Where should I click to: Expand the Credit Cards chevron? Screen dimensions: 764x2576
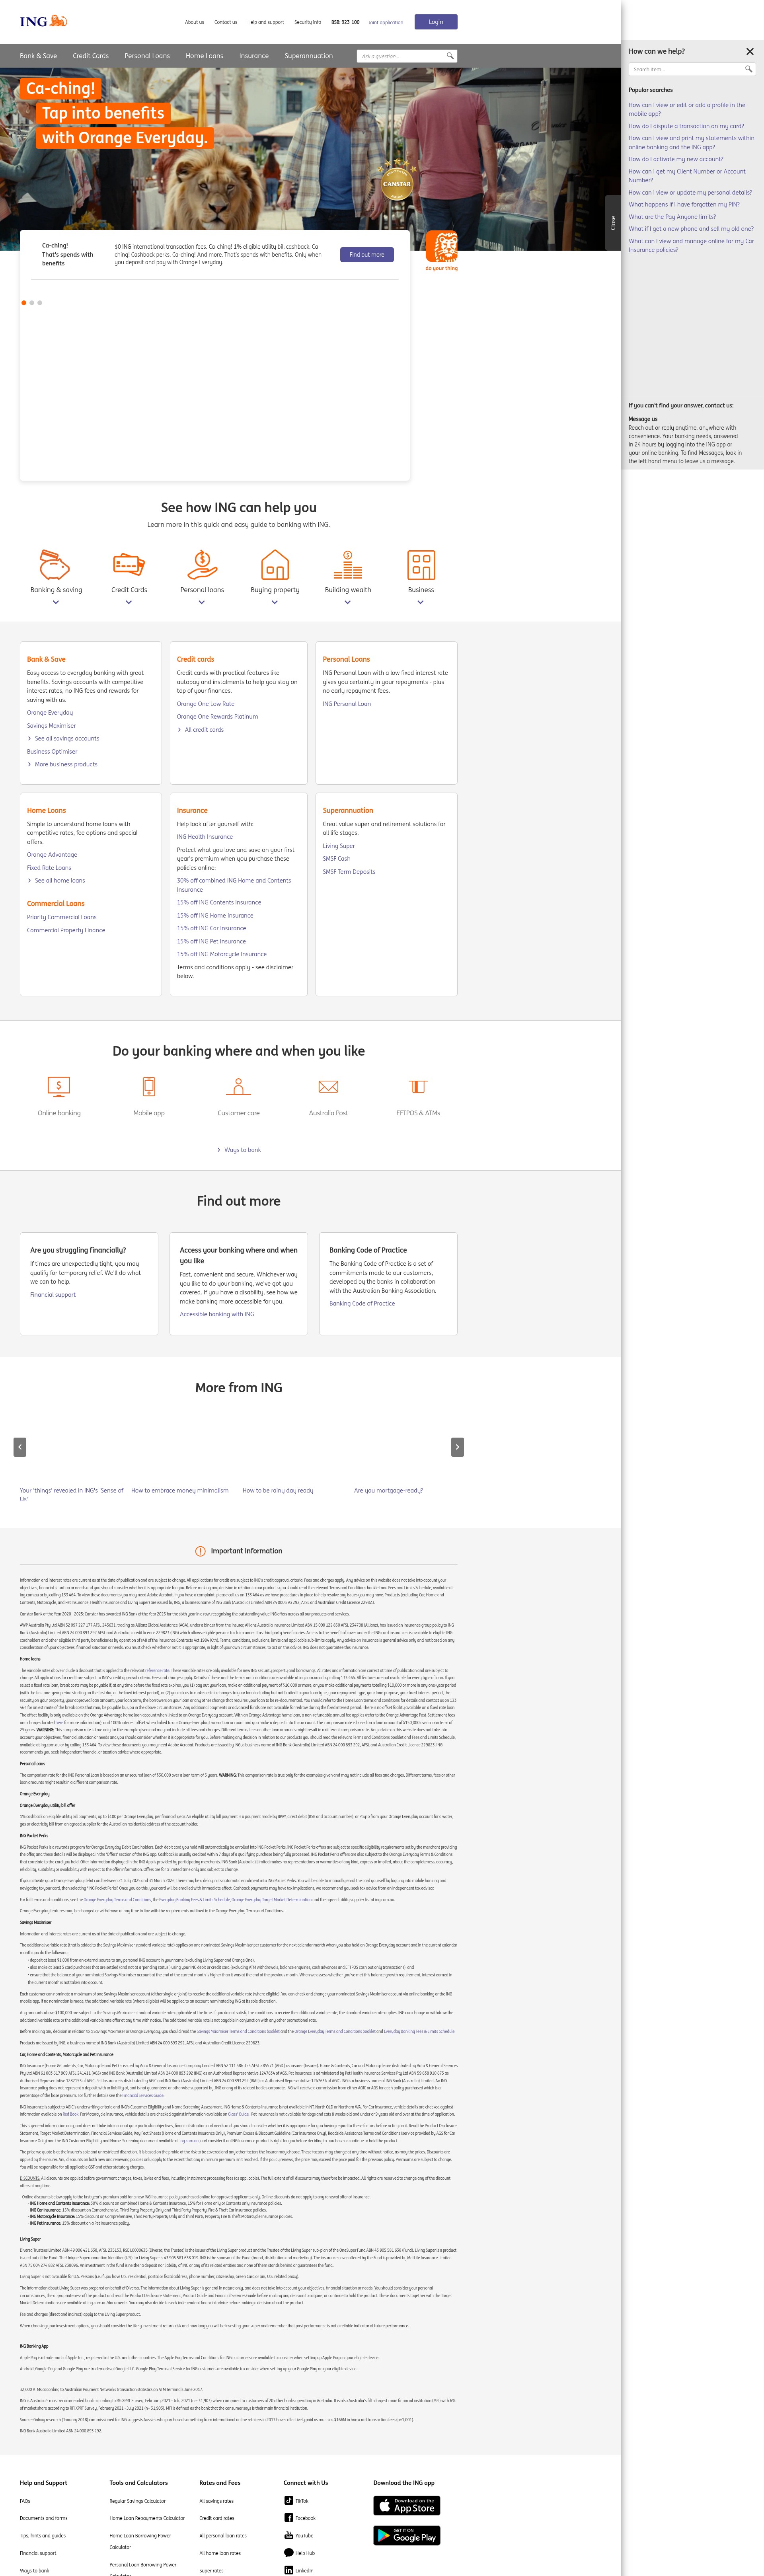[129, 602]
